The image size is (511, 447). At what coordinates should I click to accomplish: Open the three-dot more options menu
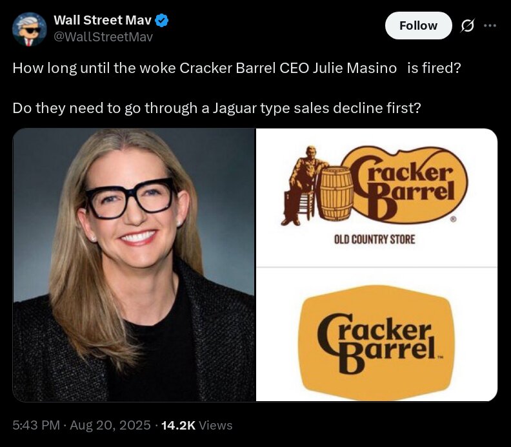[490, 25]
